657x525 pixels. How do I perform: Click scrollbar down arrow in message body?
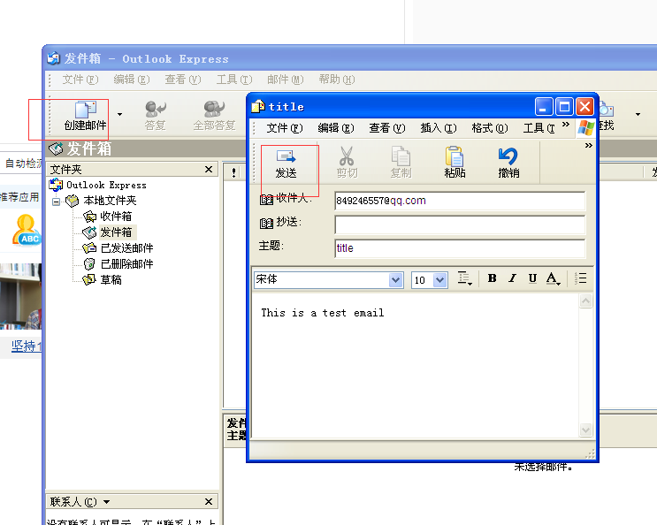(x=585, y=430)
